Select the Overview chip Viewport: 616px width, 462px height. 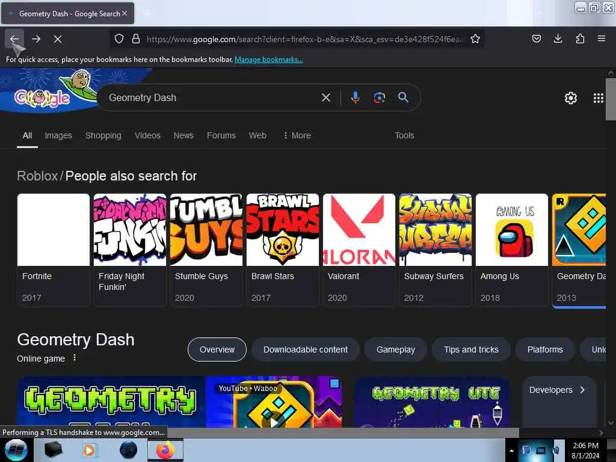pyautogui.click(x=217, y=350)
